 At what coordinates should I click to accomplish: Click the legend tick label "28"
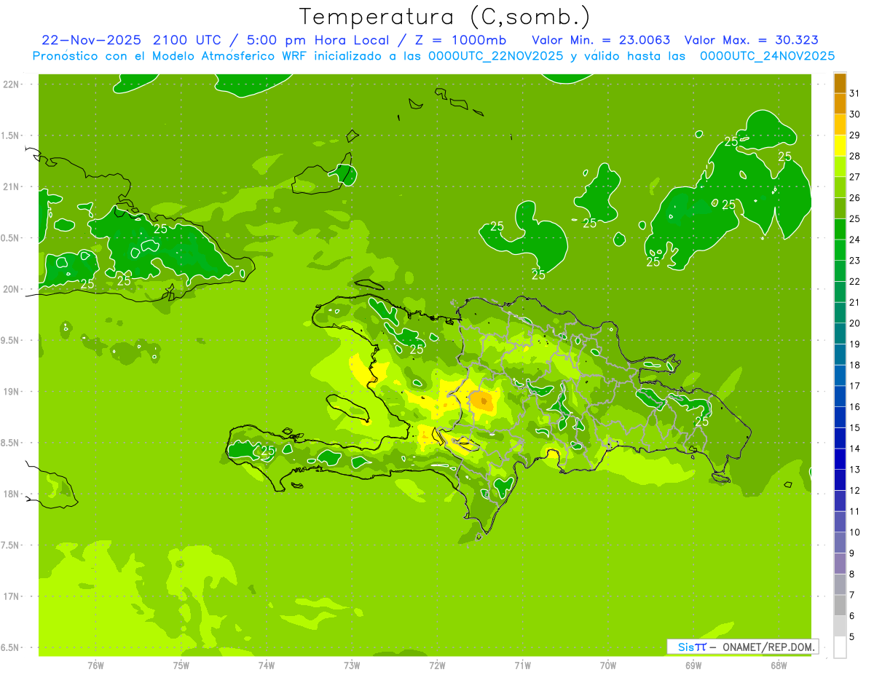[854, 156]
